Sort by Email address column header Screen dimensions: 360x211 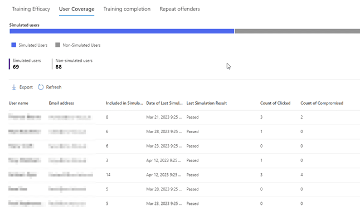[61, 103]
